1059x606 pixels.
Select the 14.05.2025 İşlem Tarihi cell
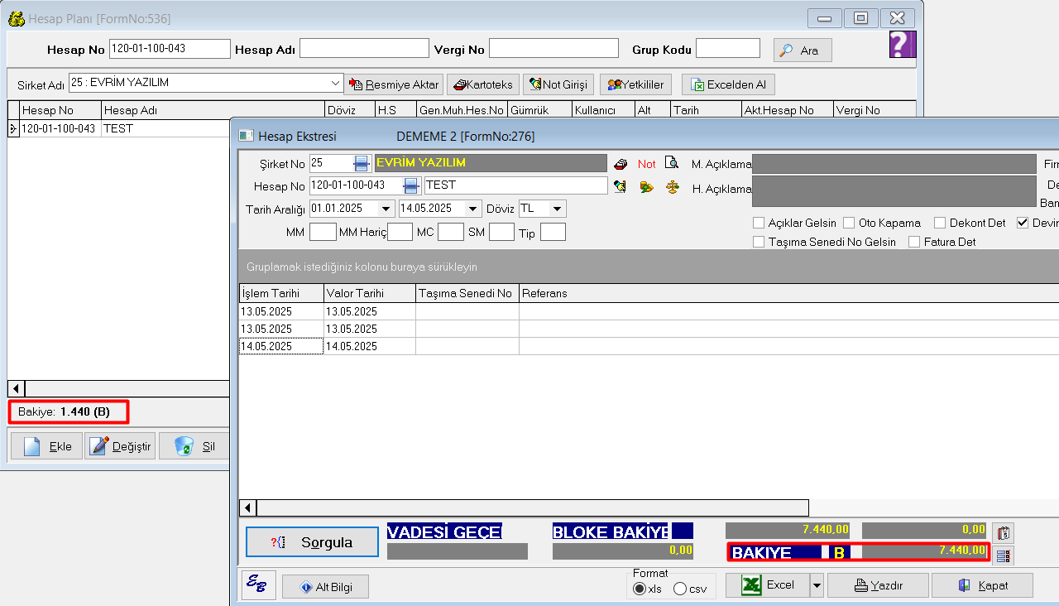pos(280,346)
